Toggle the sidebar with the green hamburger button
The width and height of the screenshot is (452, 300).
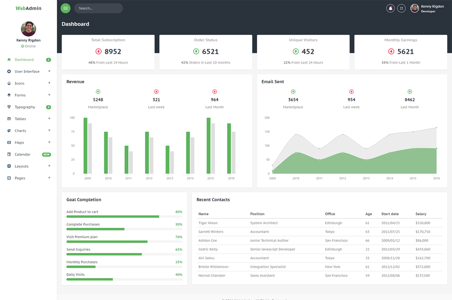point(65,8)
